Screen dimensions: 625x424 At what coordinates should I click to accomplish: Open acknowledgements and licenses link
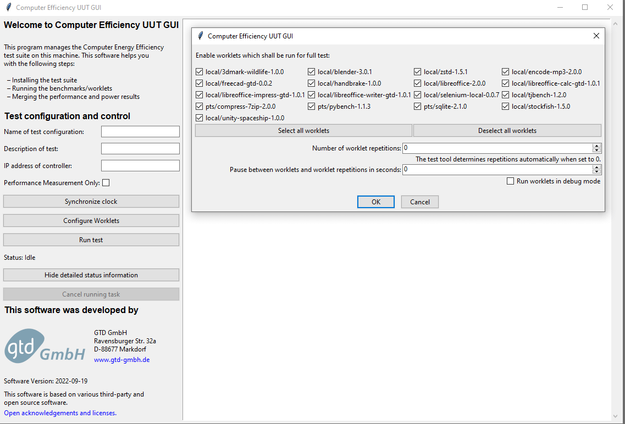(60, 413)
